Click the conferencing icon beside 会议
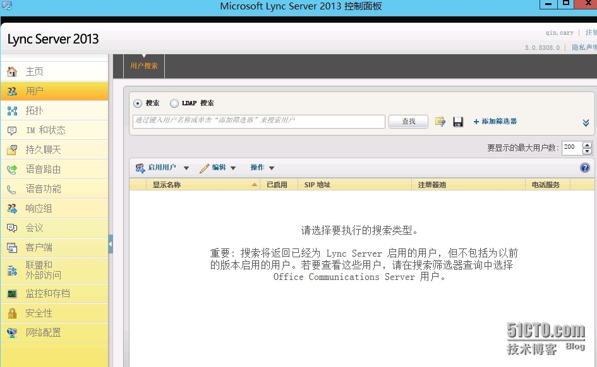This screenshot has height=367, width=597. pyautogui.click(x=12, y=228)
